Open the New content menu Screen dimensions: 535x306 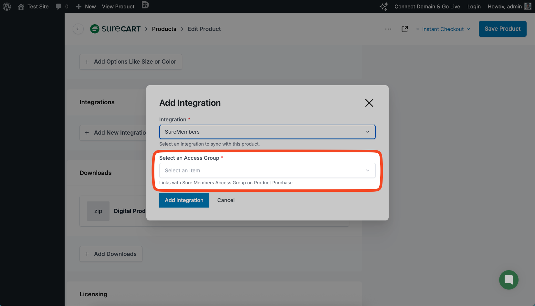[86, 6]
